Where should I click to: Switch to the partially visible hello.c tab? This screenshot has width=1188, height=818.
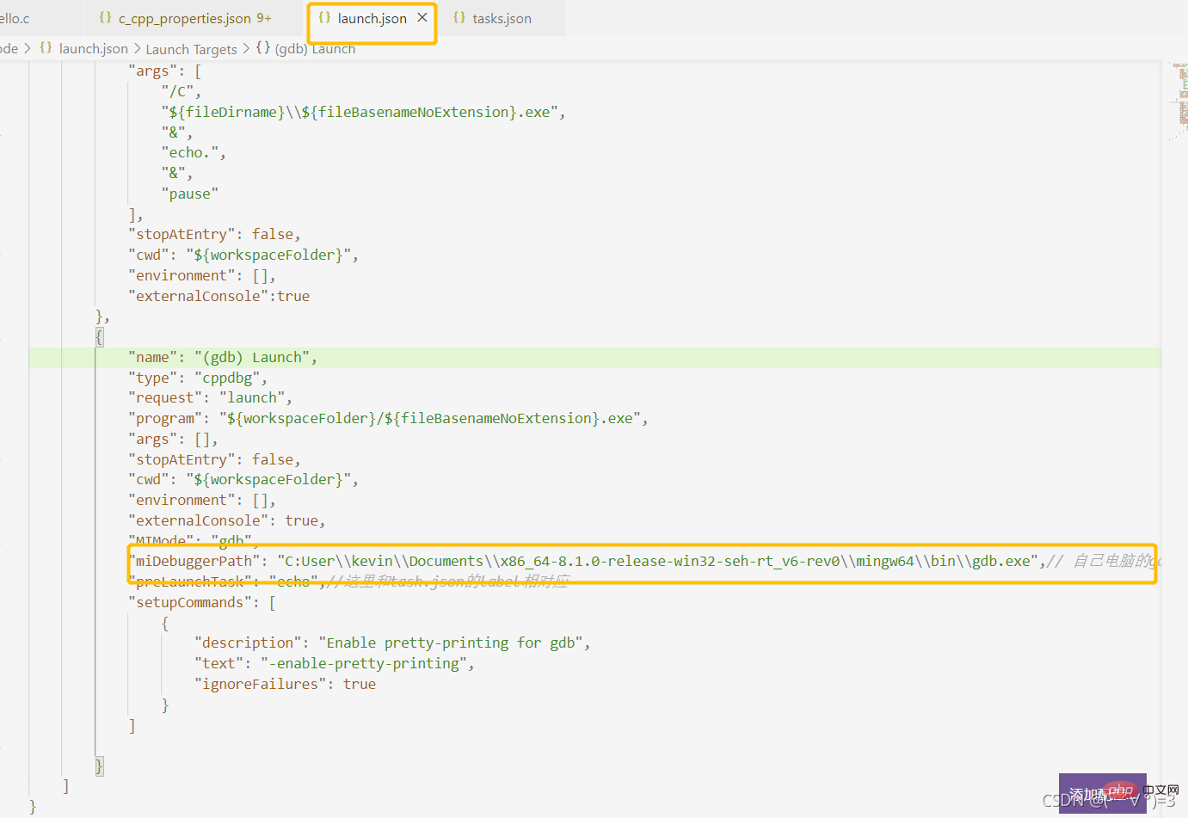coord(15,18)
